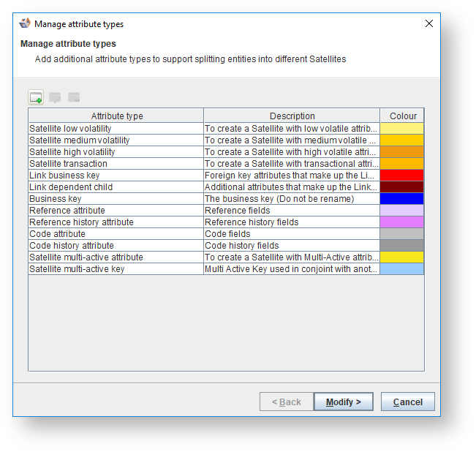Click the Cancel button
This screenshot has height=452, width=476.
pos(408,402)
